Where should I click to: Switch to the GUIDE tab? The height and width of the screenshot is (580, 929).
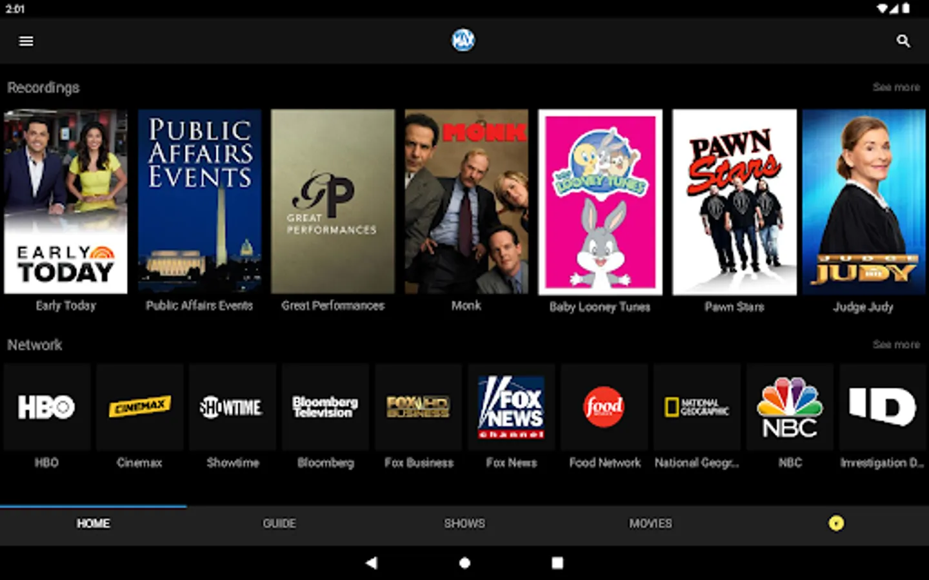pyautogui.click(x=279, y=523)
